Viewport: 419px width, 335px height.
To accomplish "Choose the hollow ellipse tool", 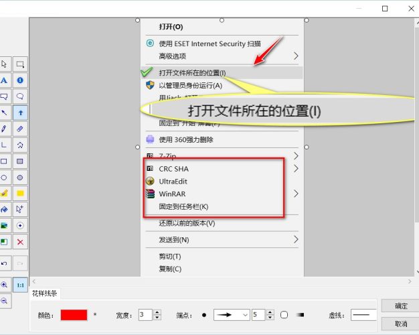I will coord(5,178).
